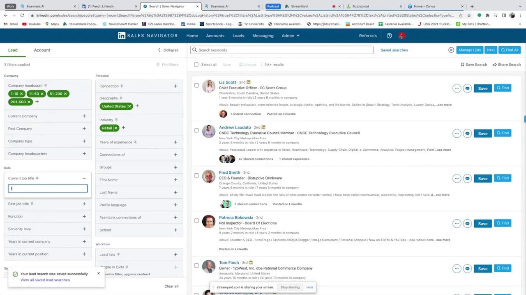Remove the 1-10 headcount filter
Viewport: 526px width, 295px height.
pos(21,94)
